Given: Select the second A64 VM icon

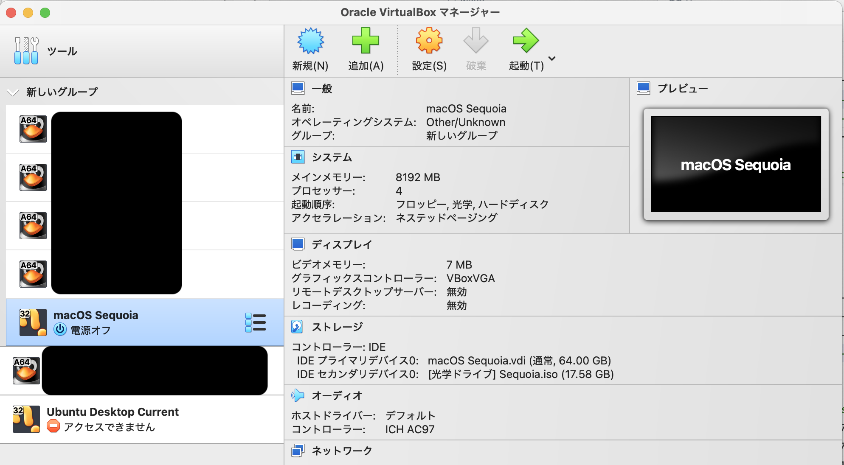Looking at the screenshot, I should point(33,177).
